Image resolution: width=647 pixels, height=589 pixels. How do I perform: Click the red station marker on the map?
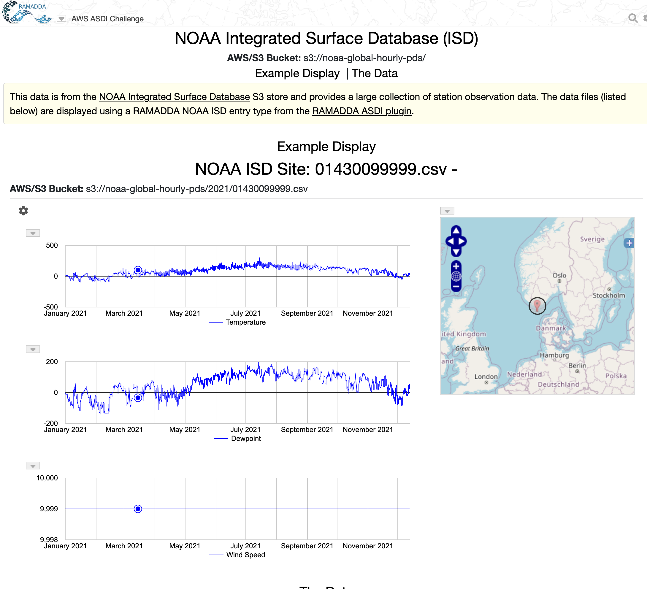click(537, 305)
